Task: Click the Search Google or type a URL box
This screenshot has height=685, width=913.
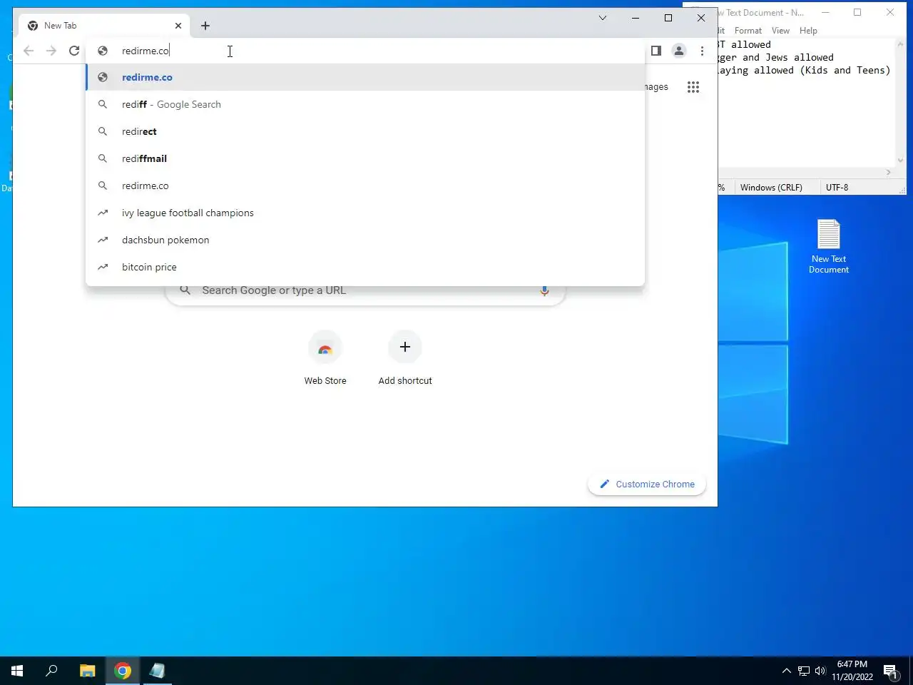Action: point(365,290)
